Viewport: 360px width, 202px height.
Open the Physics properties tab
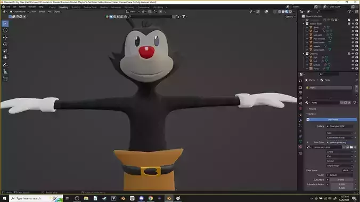pos(300,131)
